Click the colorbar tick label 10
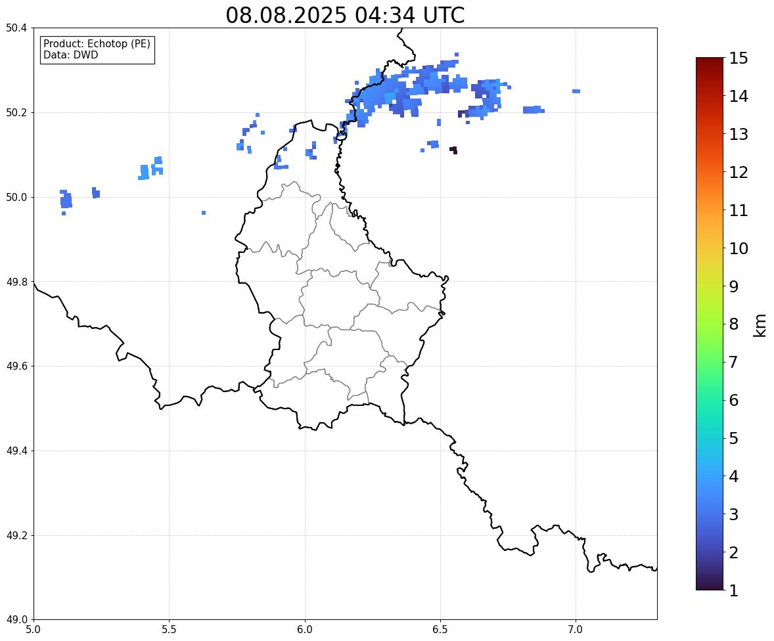Viewport: 774px width, 641px height. (739, 248)
